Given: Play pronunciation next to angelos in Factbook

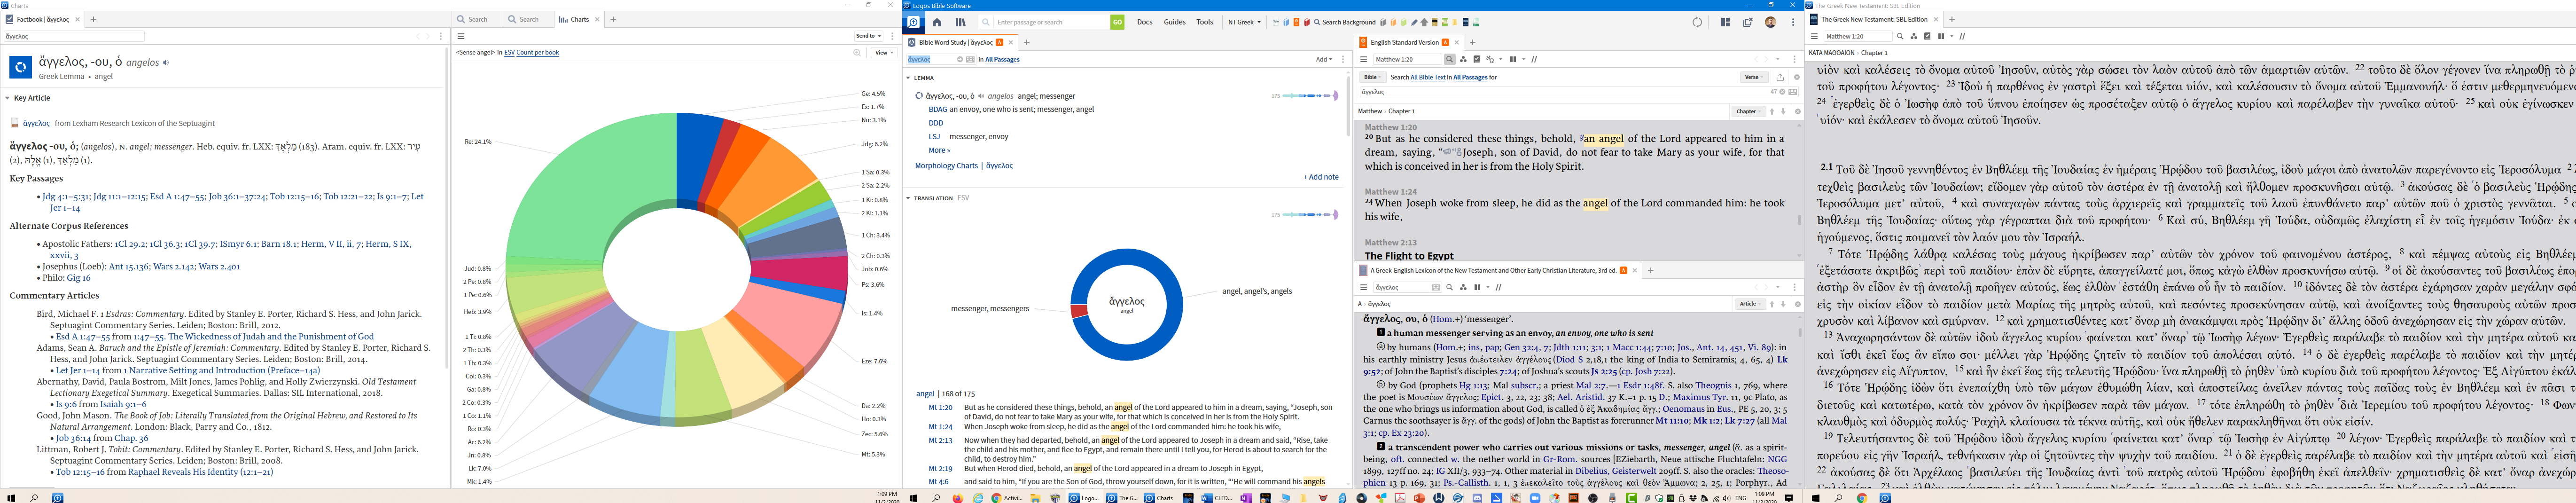Looking at the screenshot, I should (166, 63).
